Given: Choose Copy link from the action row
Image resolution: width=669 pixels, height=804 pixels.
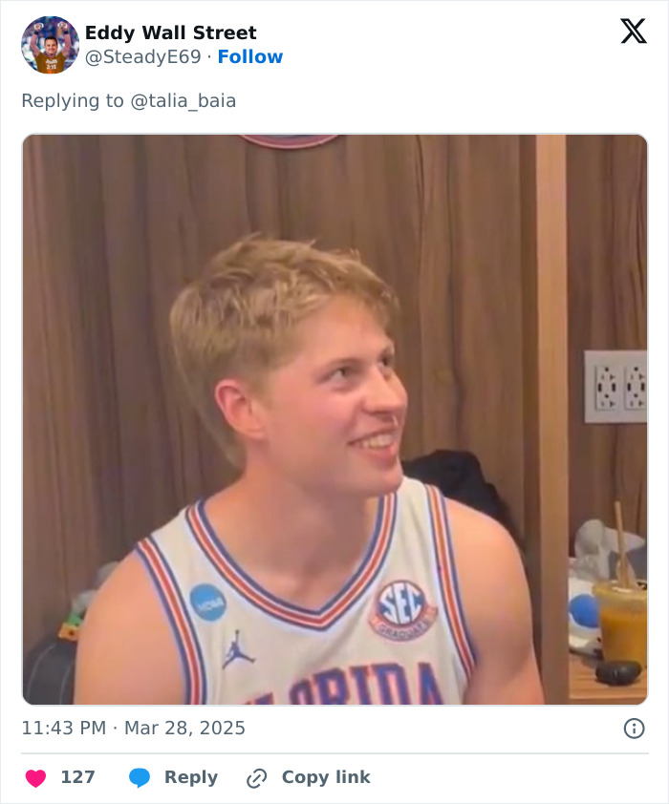Looking at the screenshot, I should (323, 777).
